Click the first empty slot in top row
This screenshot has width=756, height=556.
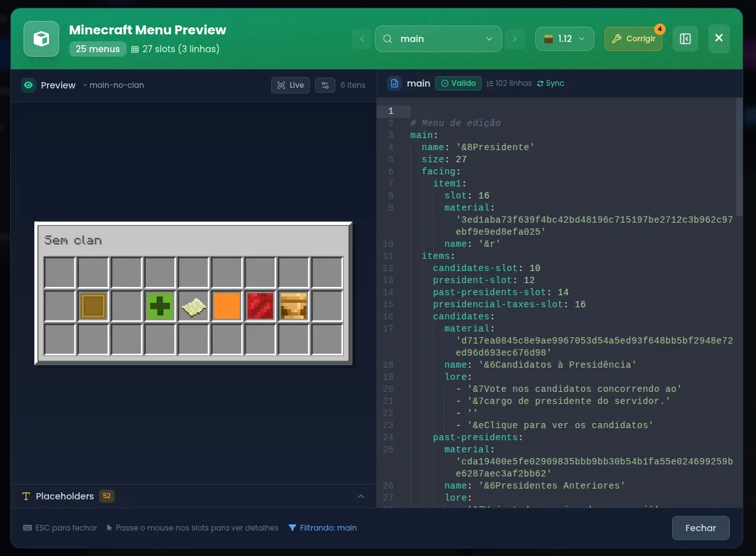(60, 273)
